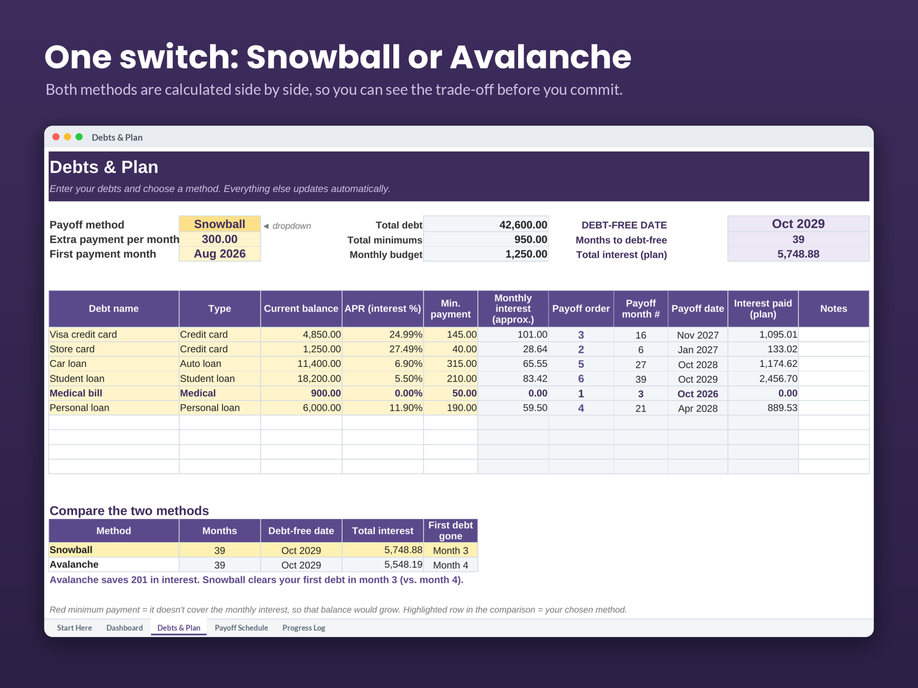This screenshot has height=688, width=918.
Task: Select the First payment month Aug 2026 cell
Action: coord(219,254)
